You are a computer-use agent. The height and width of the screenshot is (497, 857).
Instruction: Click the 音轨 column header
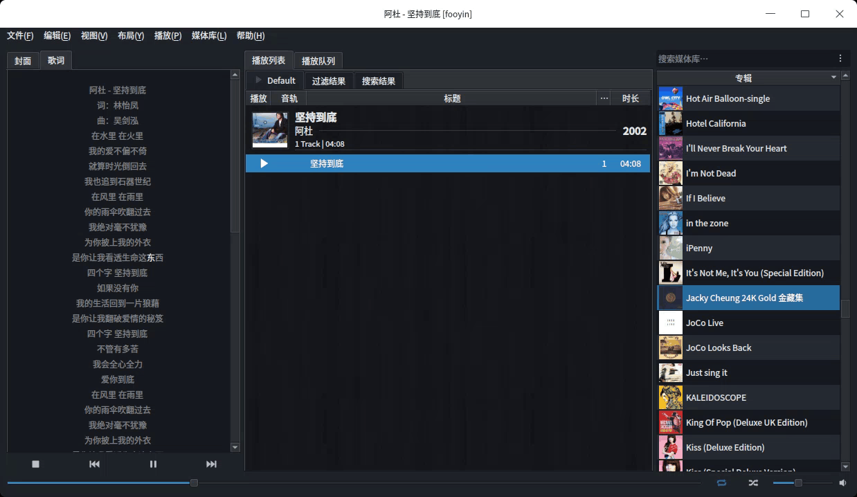(289, 98)
